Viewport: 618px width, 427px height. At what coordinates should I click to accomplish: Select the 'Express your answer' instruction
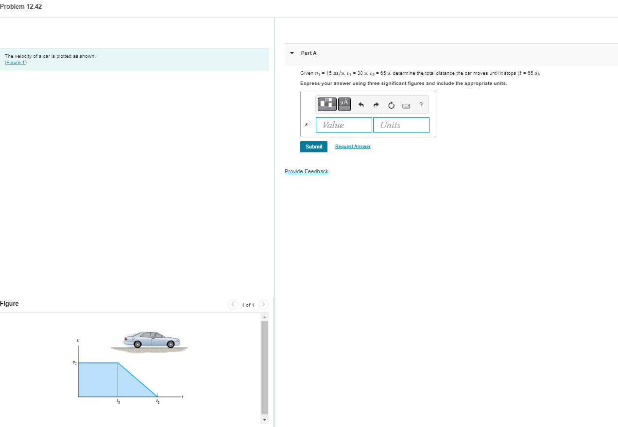pyautogui.click(x=403, y=83)
